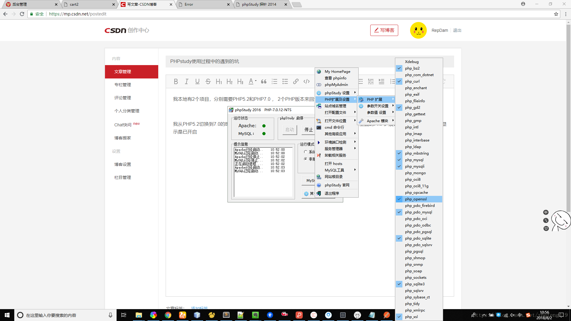
Task: Open Chrome from the taskbar
Action: coord(168,315)
